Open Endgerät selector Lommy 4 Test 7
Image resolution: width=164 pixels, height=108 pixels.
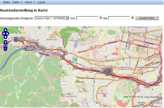[x=52, y=18]
